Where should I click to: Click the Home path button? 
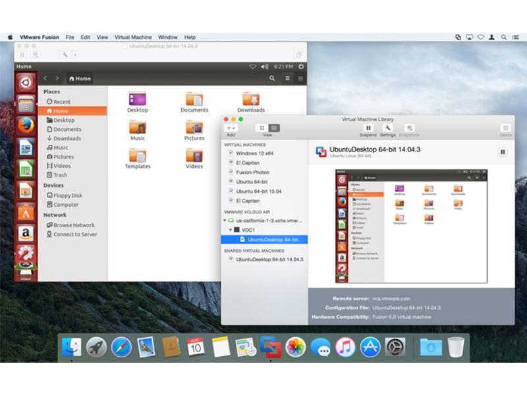(x=80, y=78)
